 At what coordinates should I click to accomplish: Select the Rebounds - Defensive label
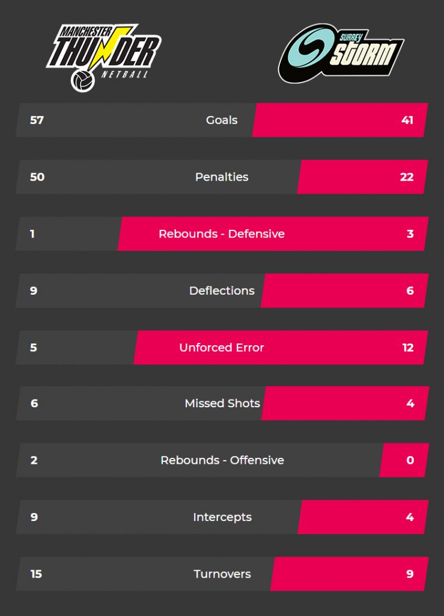(x=222, y=234)
